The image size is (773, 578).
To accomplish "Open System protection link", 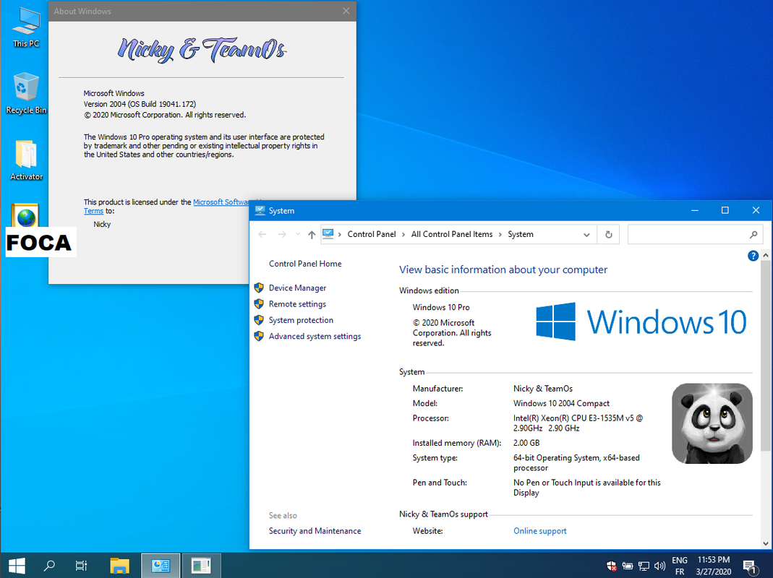I will point(301,320).
